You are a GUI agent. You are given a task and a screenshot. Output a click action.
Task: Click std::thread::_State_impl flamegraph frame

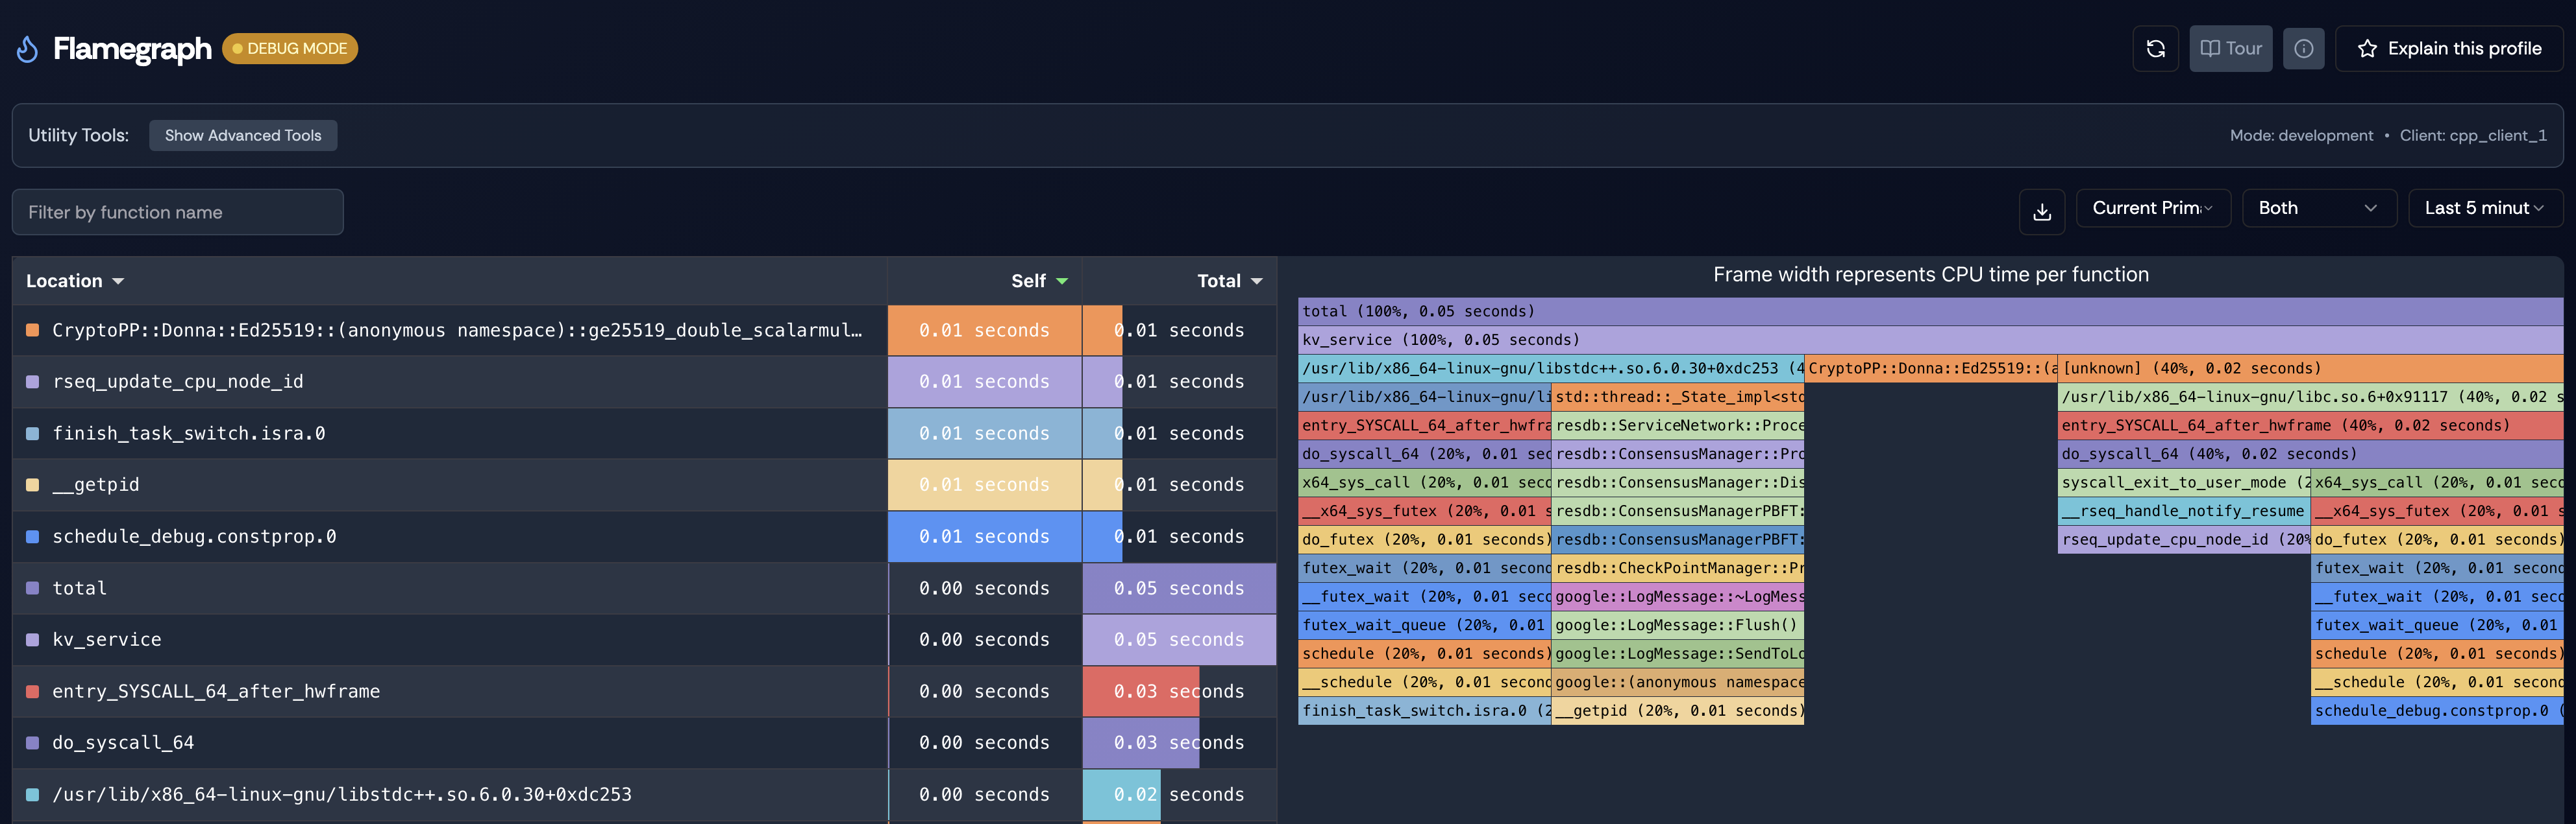(1678, 397)
